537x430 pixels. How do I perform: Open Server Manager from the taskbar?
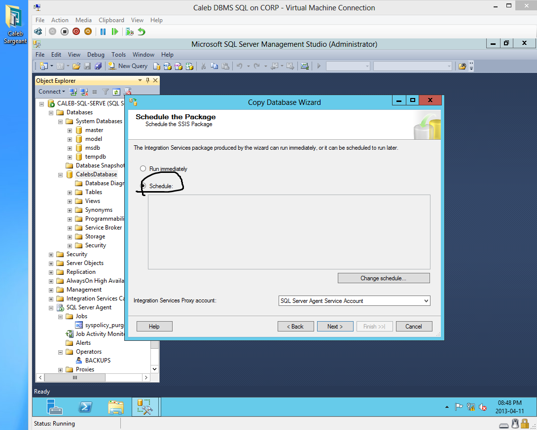coord(54,407)
